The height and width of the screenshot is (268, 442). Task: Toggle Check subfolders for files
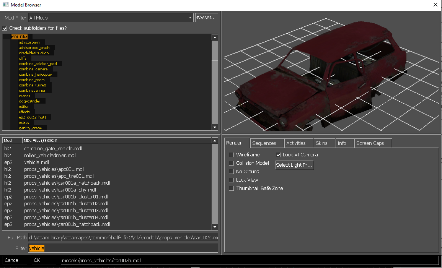click(5, 28)
